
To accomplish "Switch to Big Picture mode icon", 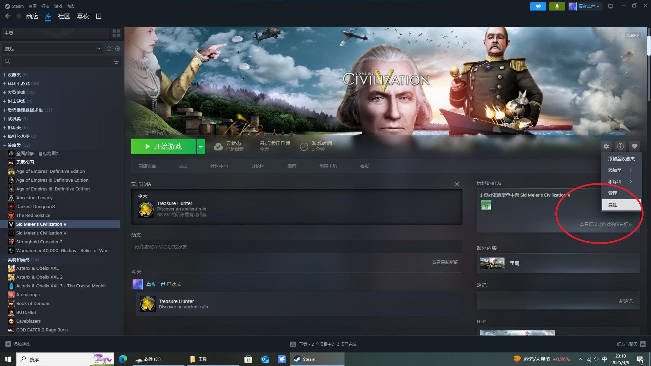I will [x=611, y=6].
